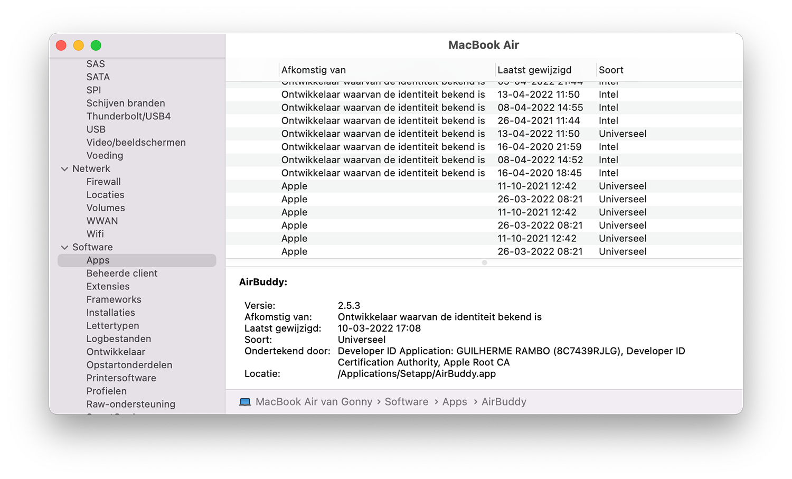Select the Netwerk category label
Viewport: 792px width, 479px height.
point(91,168)
